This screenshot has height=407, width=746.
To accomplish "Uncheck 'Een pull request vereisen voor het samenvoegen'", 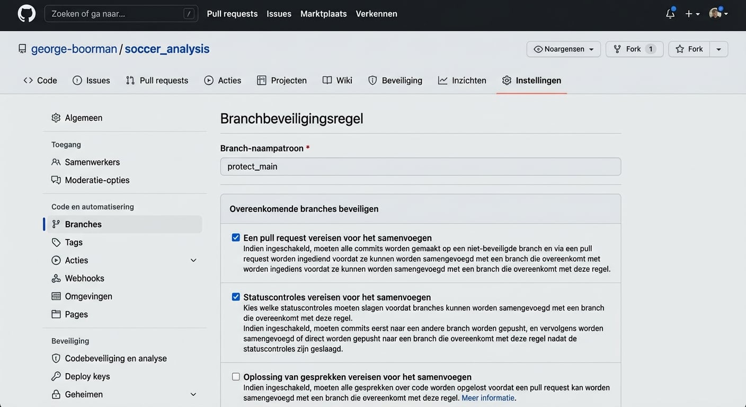I will pyautogui.click(x=235, y=237).
